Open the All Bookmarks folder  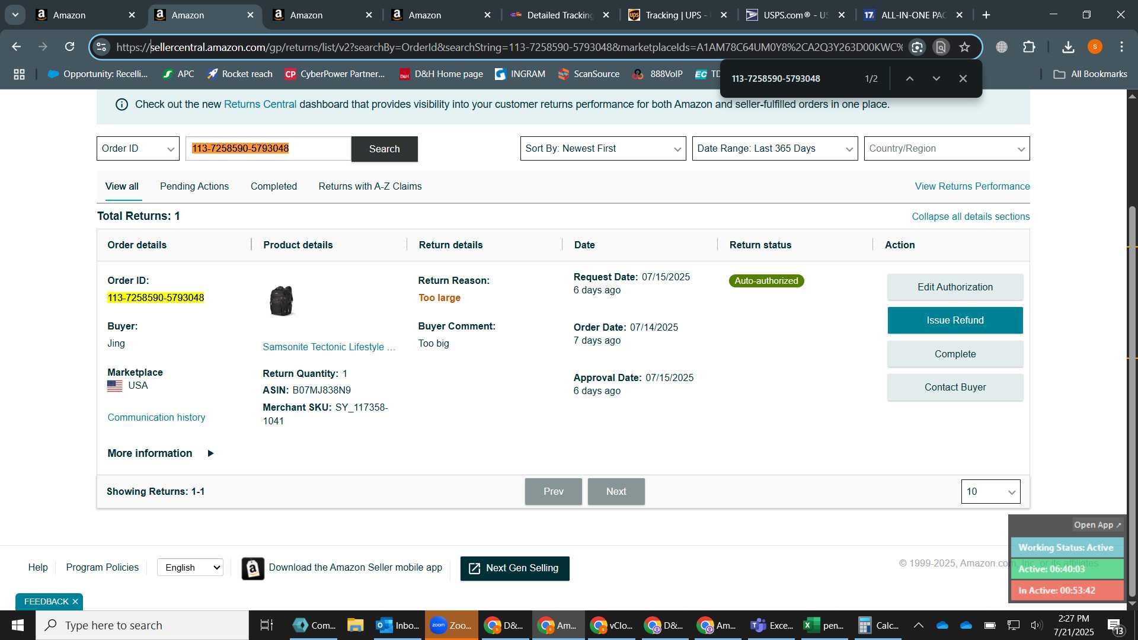click(x=1090, y=74)
